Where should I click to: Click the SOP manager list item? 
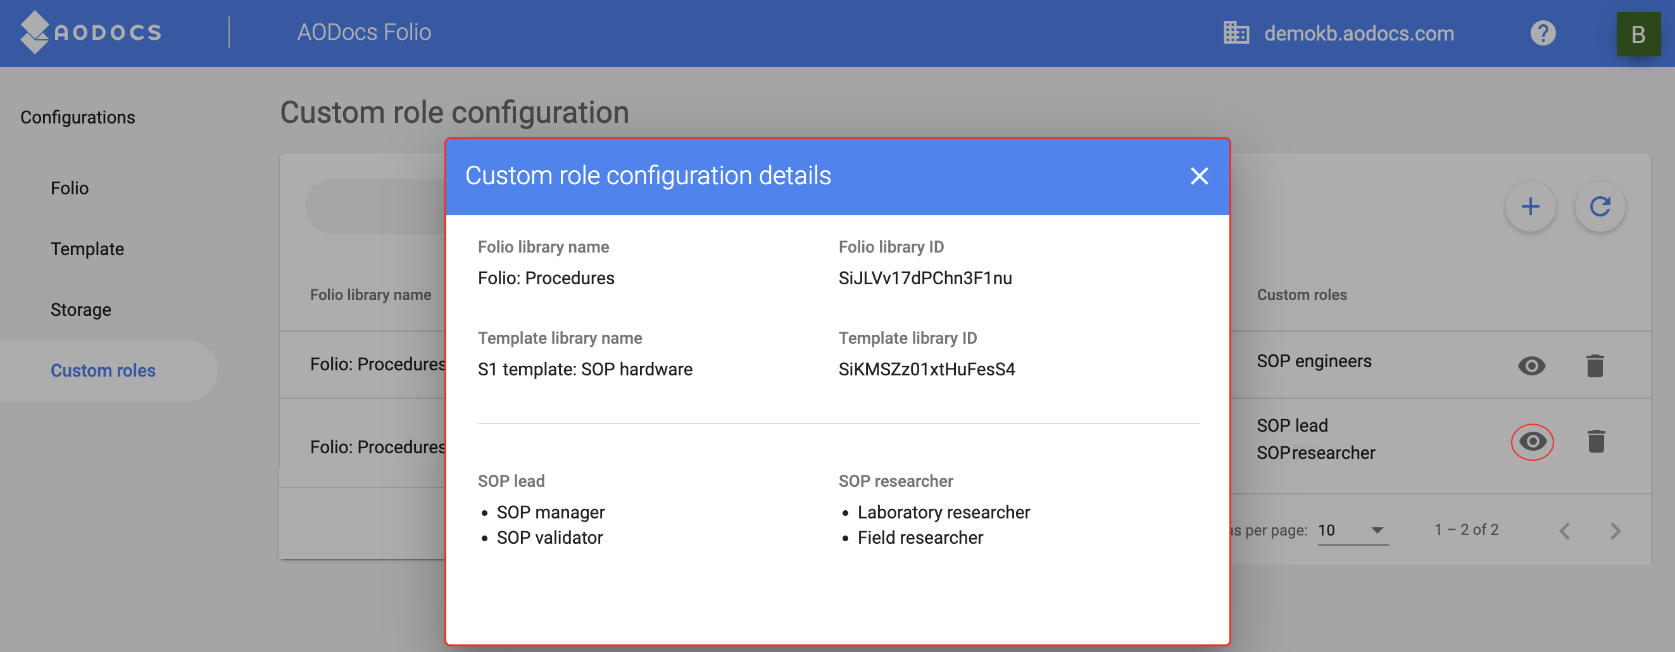pos(550,513)
